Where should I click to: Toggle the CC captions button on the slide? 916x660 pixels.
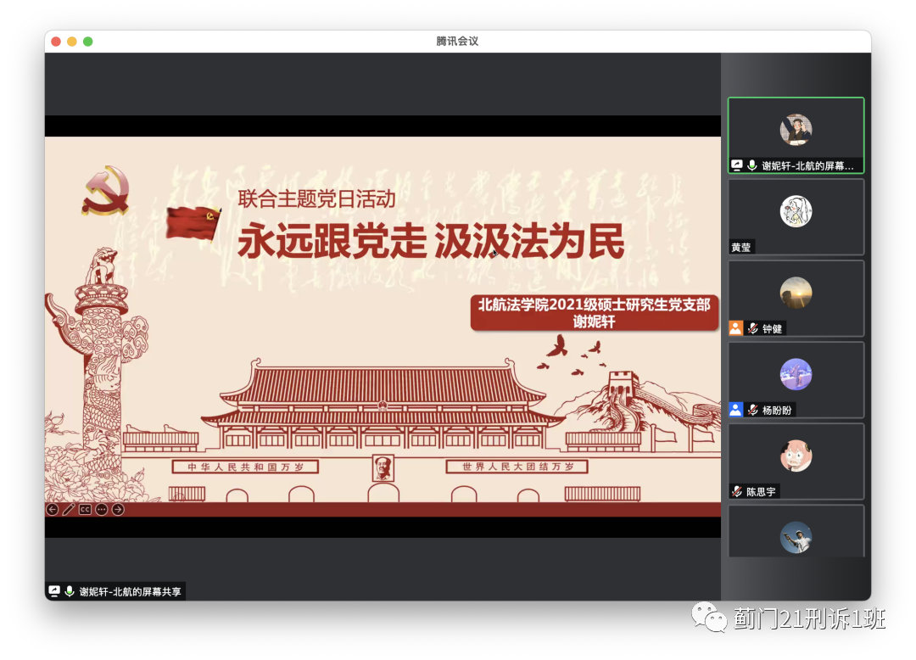tap(85, 509)
